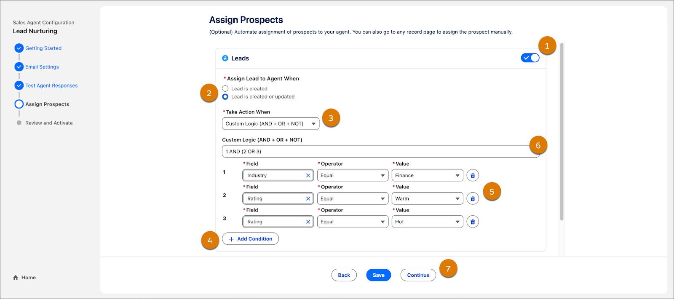
Task: Open the Assign Prospects step
Action: pyautogui.click(x=47, y=104)
